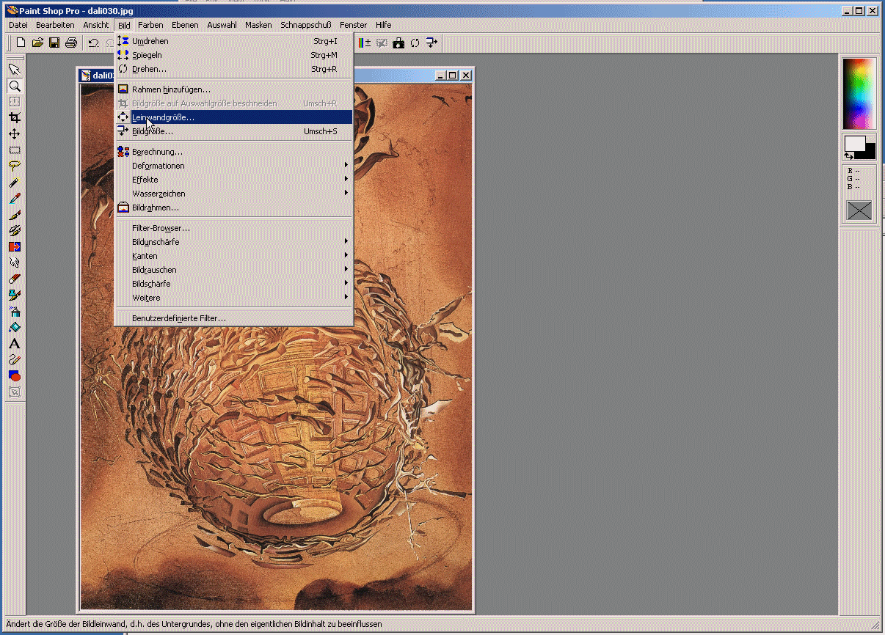Choose Rahmen hinzufügen... entry

(234, 89)
